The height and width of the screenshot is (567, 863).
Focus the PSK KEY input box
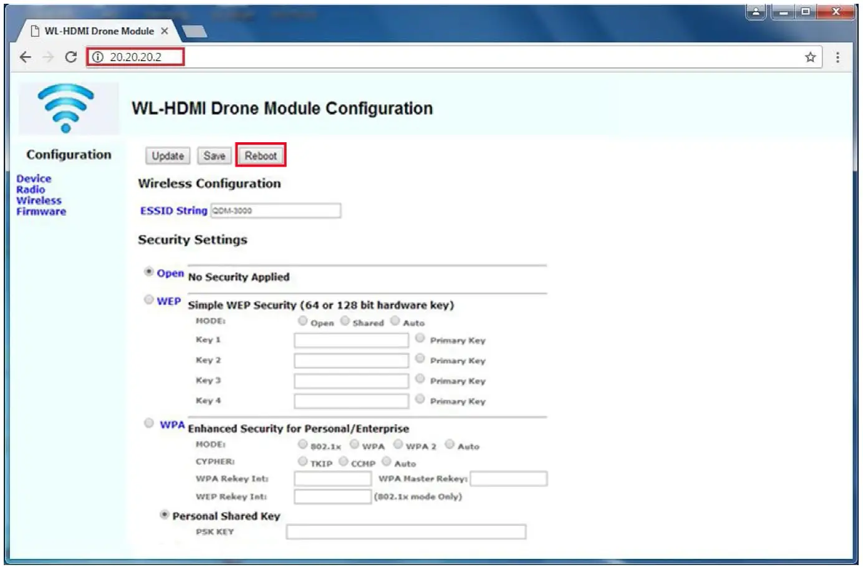(406, 532)
